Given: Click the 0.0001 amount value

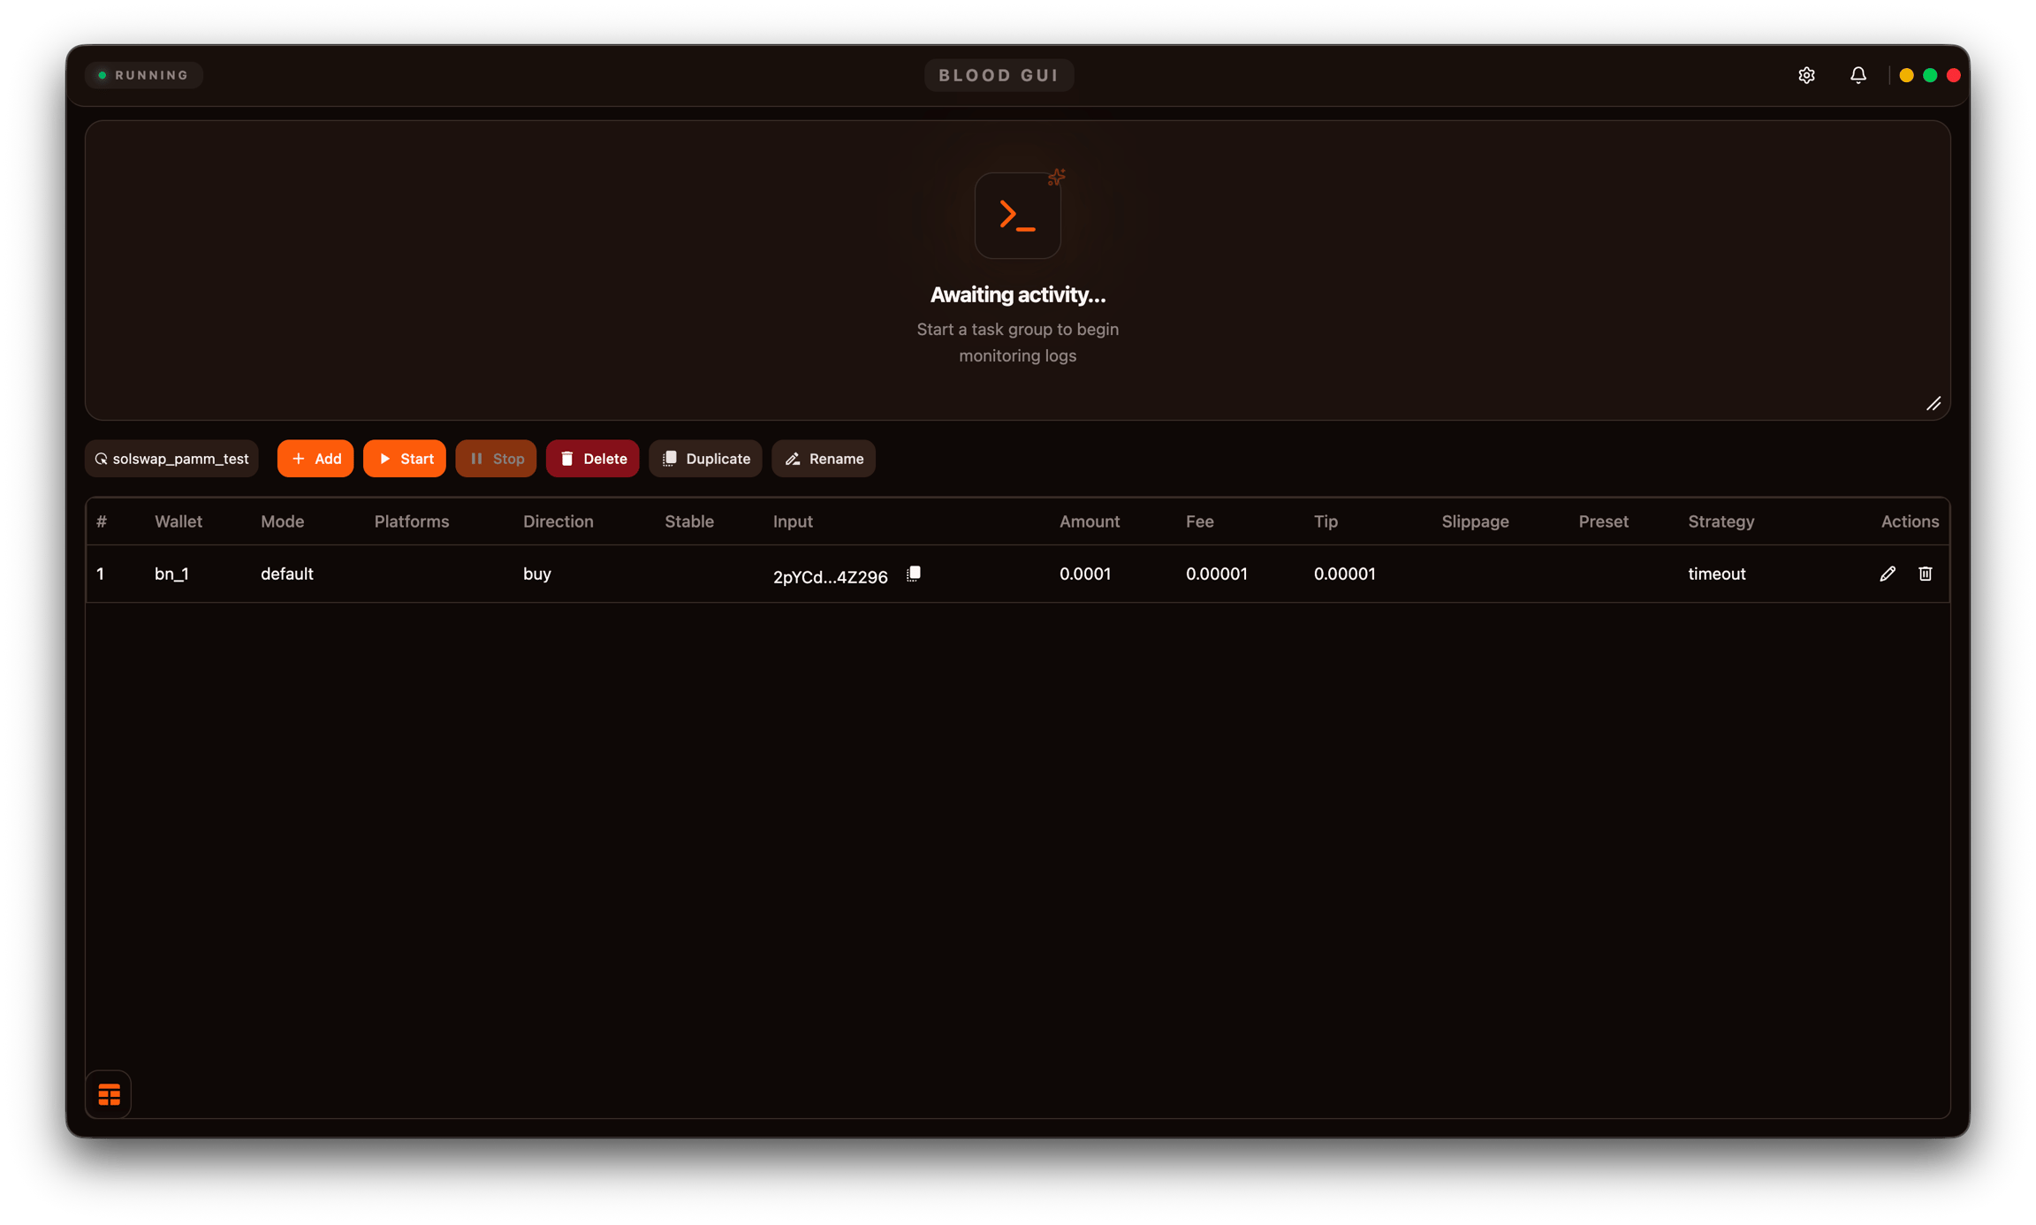Looking at the screenshot, I should point(1085,574).
